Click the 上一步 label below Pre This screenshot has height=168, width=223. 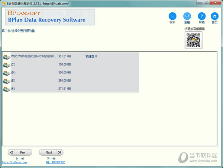click(x=20, y=159)
